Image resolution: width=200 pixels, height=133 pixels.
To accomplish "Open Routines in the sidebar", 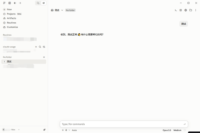I will tap(12, 23).
